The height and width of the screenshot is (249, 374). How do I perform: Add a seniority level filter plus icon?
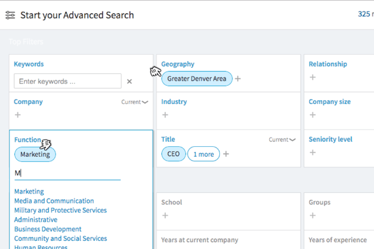coord(313,153)
